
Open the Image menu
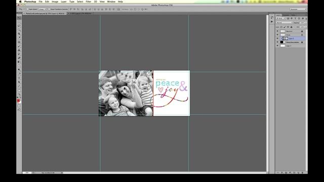pos(55,2)
